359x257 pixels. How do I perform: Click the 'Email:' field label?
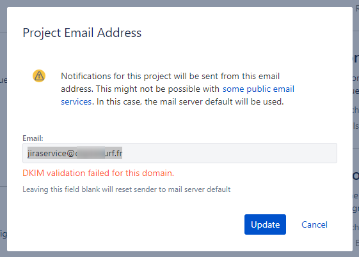[33, 138]
